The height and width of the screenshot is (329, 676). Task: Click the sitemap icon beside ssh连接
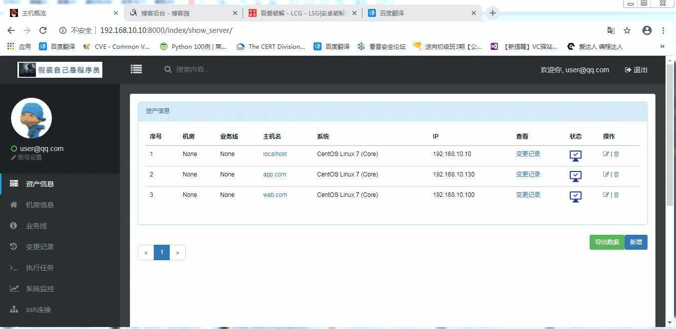click(x=14, y=309)
